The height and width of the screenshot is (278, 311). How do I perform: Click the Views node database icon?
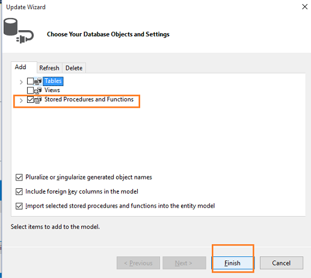click(x=38, y=90)
